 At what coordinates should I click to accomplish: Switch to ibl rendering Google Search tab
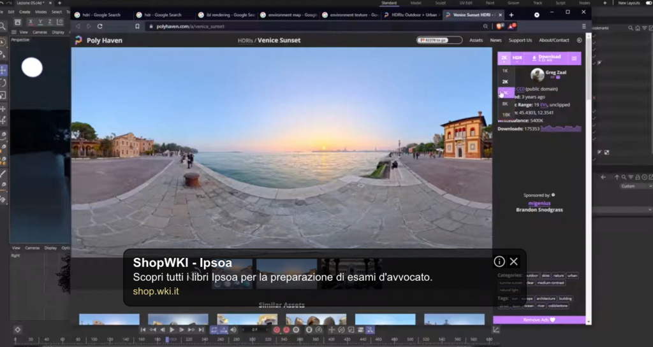226,15
